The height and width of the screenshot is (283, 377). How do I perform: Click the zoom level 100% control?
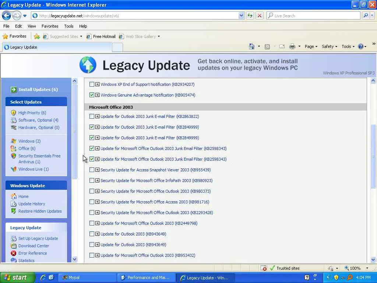(x=356, y=268)
